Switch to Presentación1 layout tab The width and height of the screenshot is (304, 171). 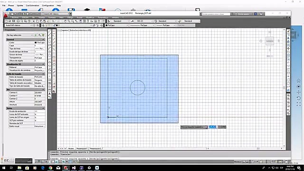click(82, 149)
